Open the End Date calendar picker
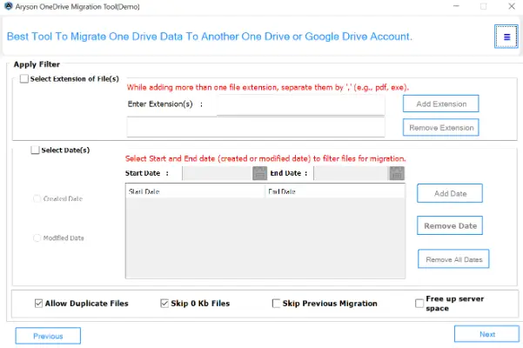Screen dimensions: 523x348 (x=397, y=173)
